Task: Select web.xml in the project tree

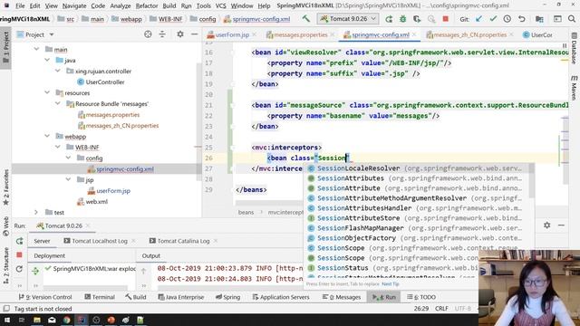Action: pyautogui.click(x=97, y=201)
